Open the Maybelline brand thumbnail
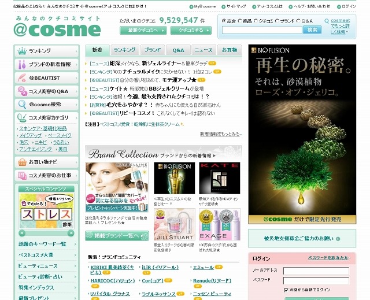 (x=117, y=187)
